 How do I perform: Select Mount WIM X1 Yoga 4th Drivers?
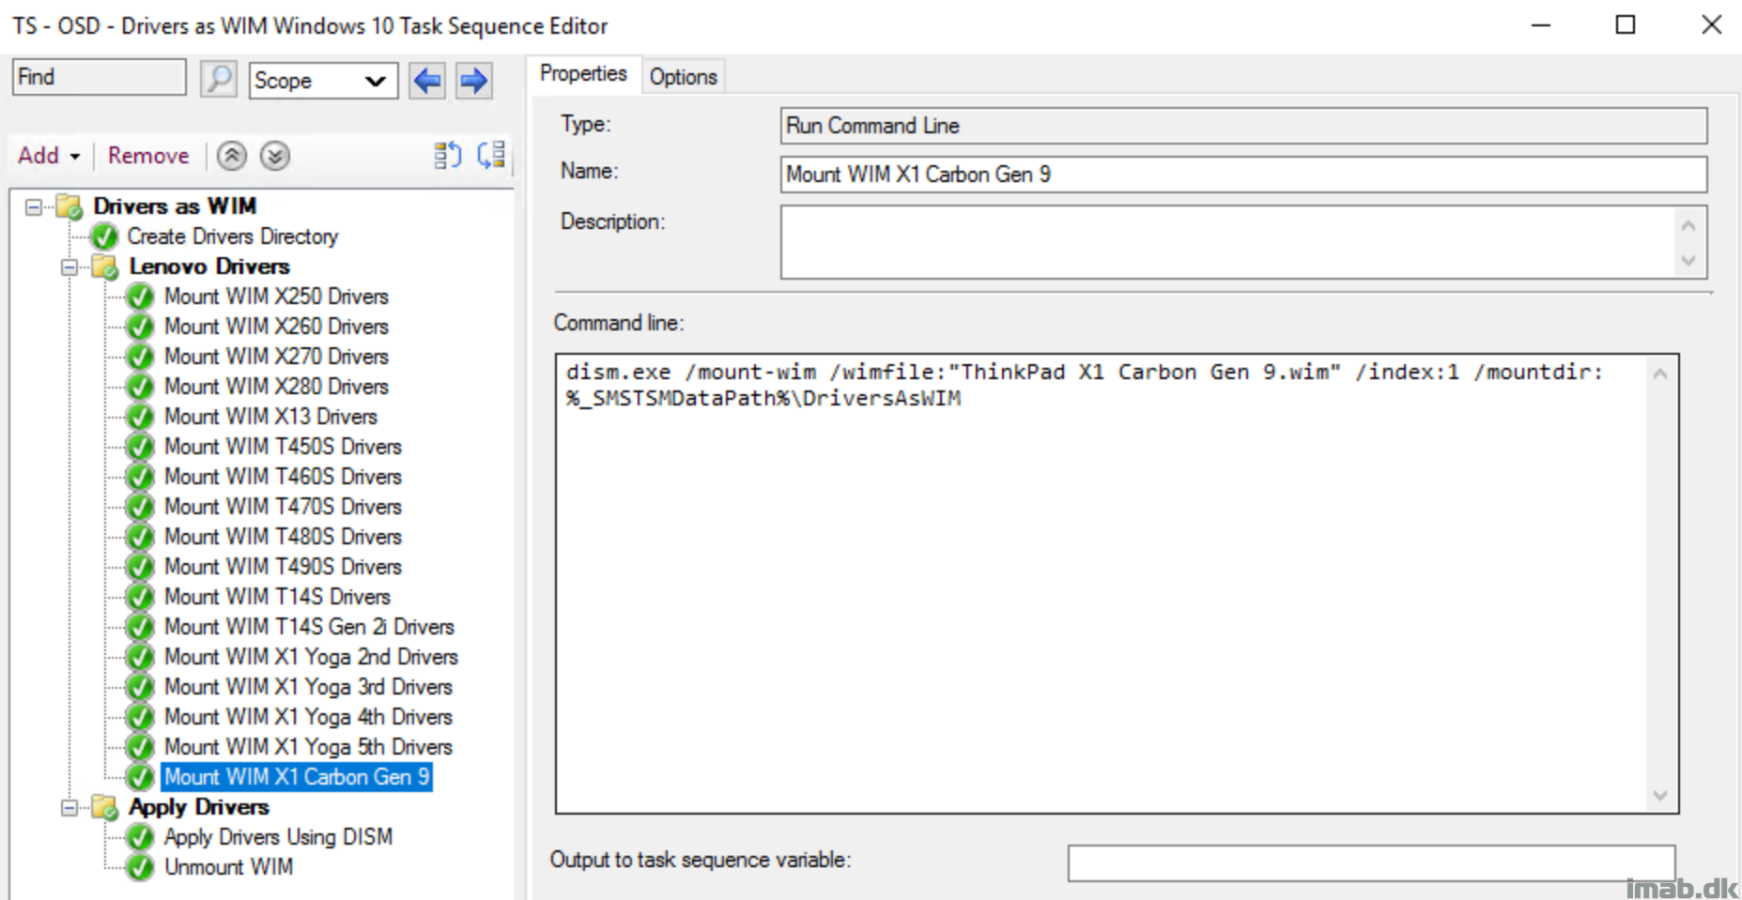(308, 717)
